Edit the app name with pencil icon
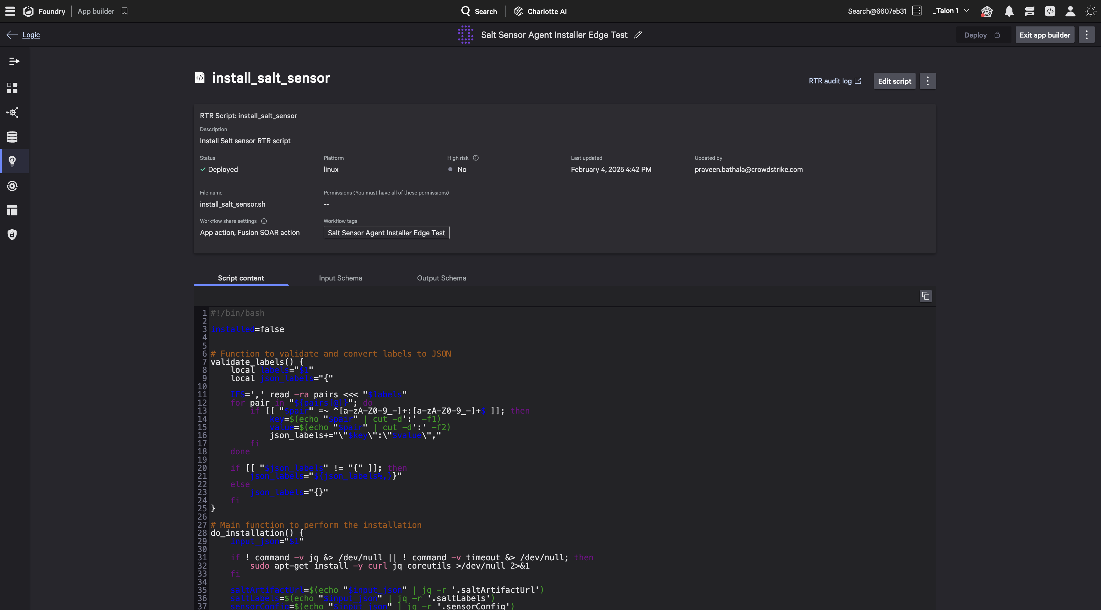This screenshot has height=610, width=1101. (638, 35)
